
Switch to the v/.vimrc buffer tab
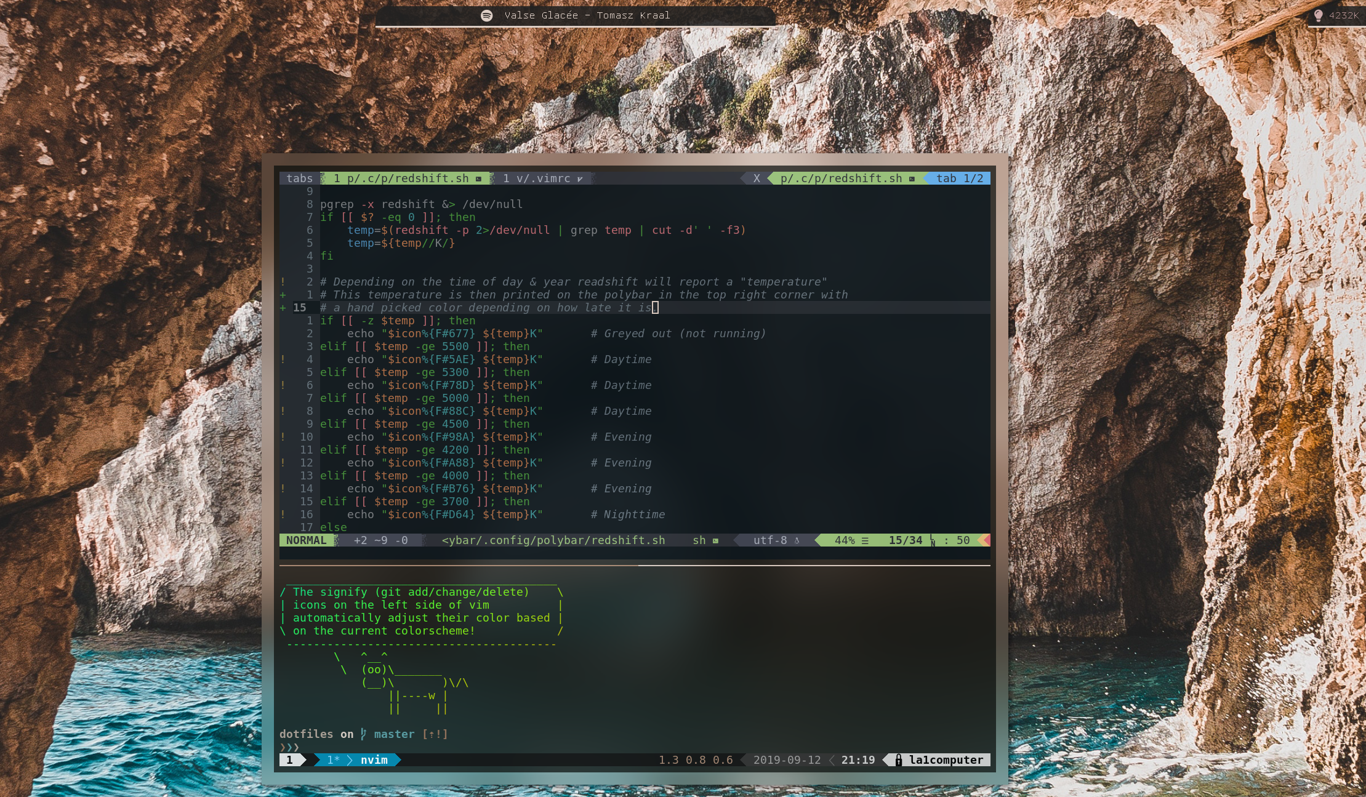(x=536, y=178)
